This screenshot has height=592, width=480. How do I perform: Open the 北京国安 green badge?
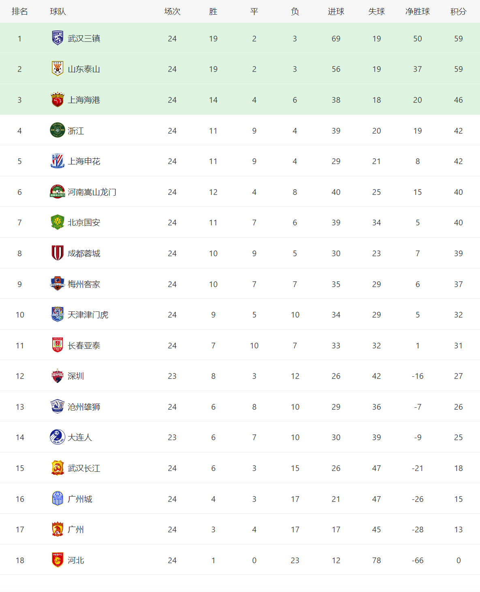(58, 222)
